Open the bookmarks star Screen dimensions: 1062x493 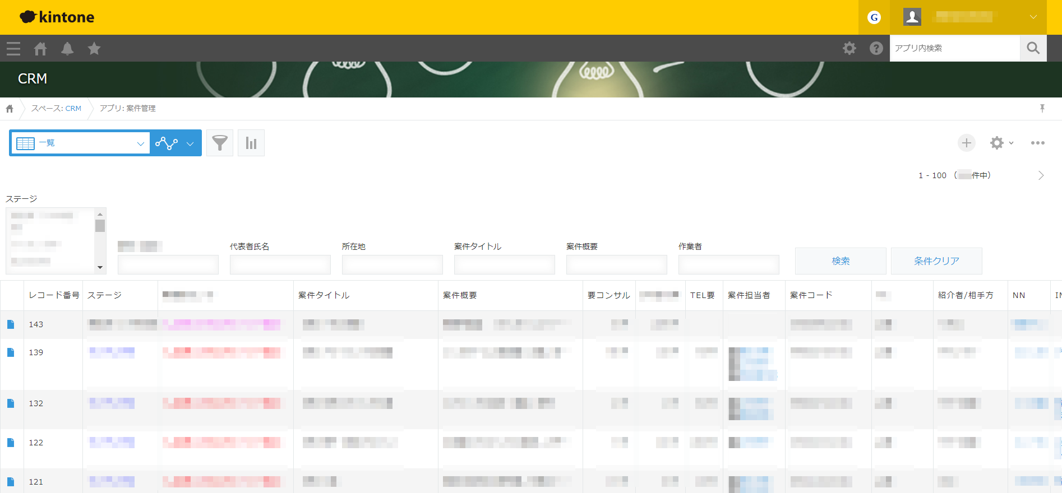pos(94,49)
